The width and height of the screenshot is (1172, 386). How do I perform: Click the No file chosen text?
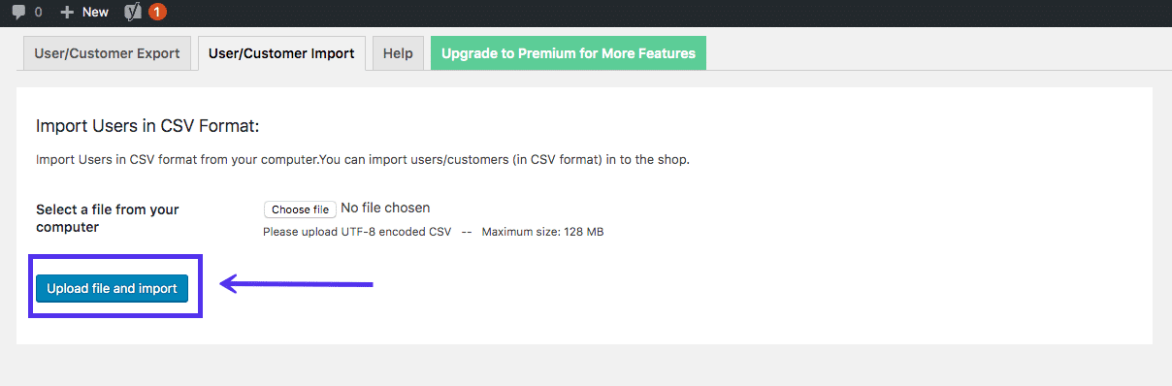point(385,208)
